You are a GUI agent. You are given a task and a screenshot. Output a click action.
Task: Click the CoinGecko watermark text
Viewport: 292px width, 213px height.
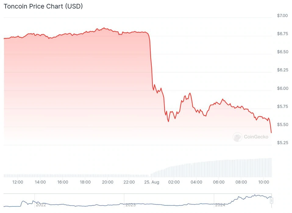tap(256, 137)
